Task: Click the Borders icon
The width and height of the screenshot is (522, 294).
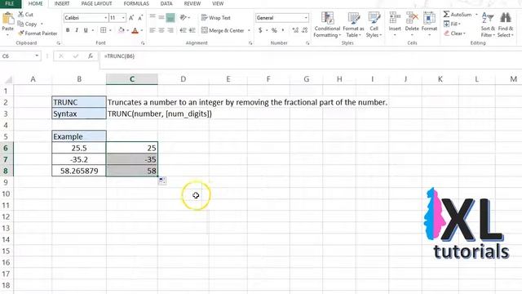Action: pyautogui.click(x=104, y=30)
